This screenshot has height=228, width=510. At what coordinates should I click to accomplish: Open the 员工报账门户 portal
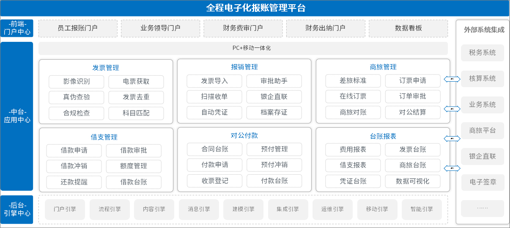coord(77,28)
